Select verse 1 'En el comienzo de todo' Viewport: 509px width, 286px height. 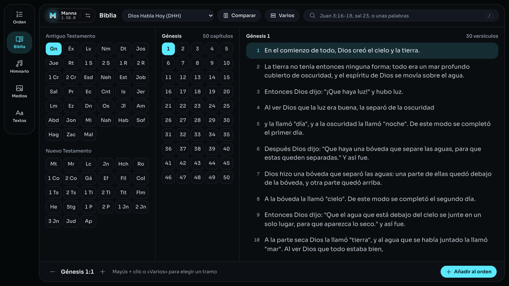coord(372,50)
